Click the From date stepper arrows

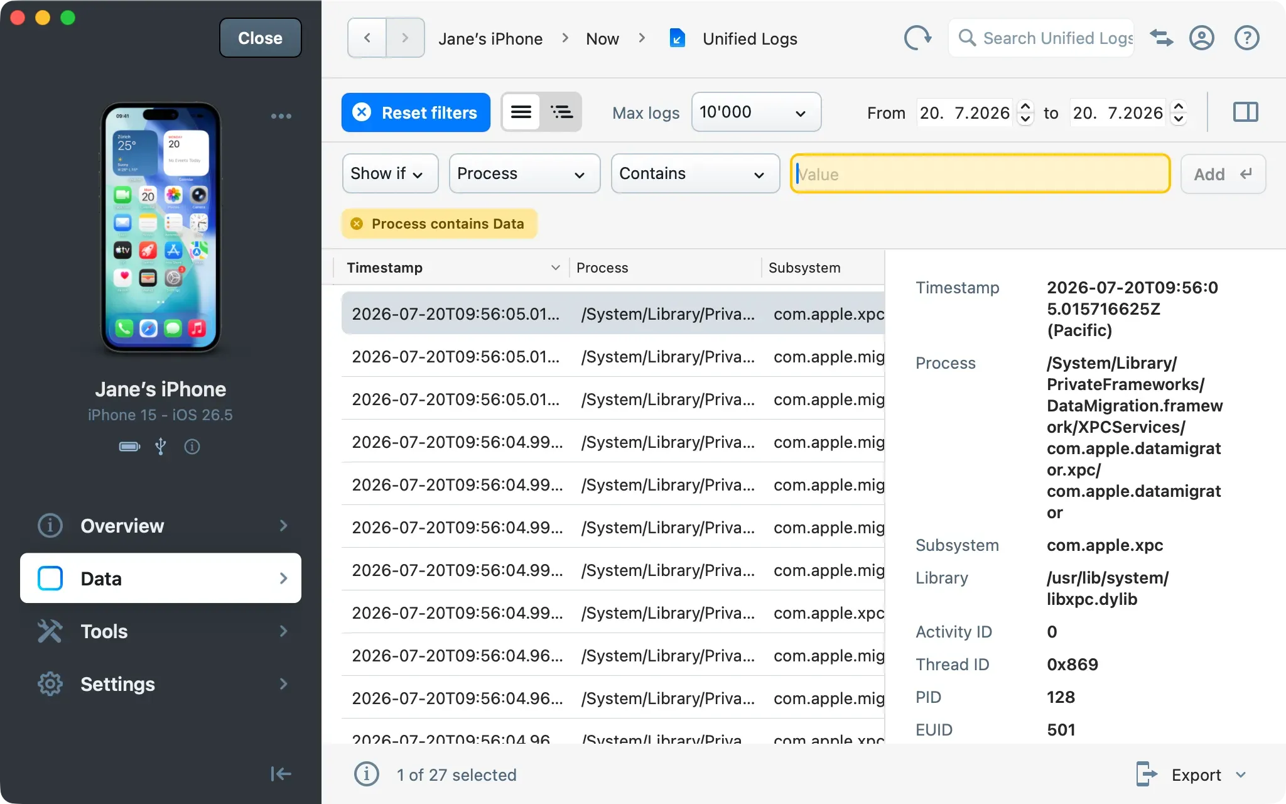click(x=1025, y=113)
